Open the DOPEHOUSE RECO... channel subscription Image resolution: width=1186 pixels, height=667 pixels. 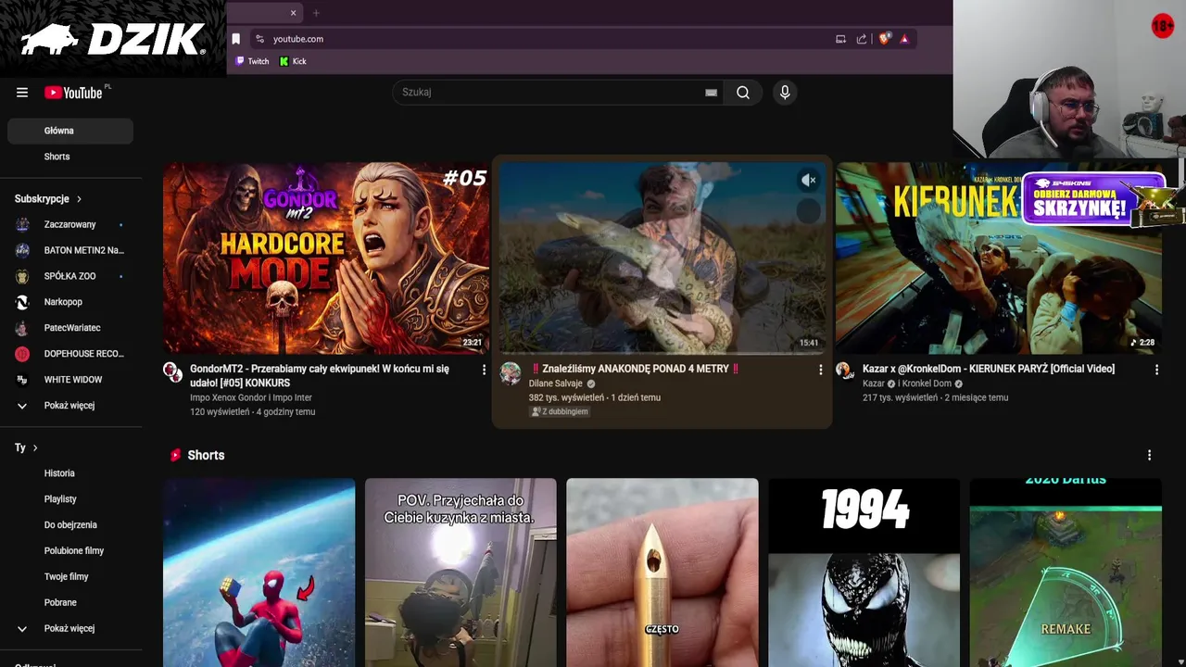(x=70, y=354)
